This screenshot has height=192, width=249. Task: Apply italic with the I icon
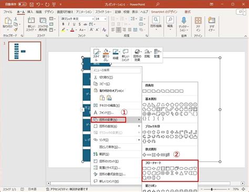pos(69,24)
